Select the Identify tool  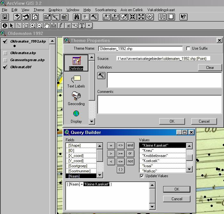5,26
